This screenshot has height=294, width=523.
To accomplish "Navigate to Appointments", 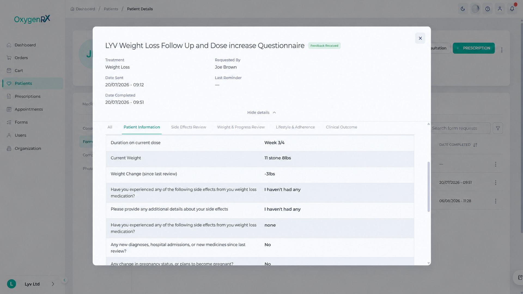I will [29, 109].
